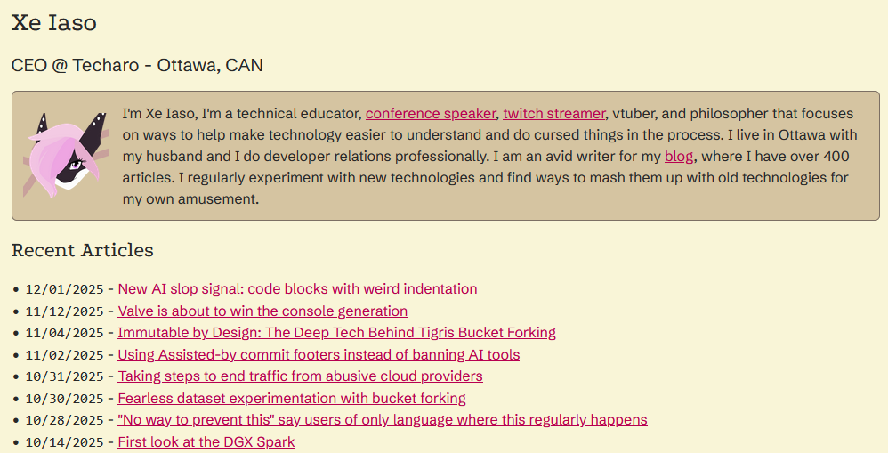
Task: Open the New AI slop signal article
Action: (x=297, y=289)
